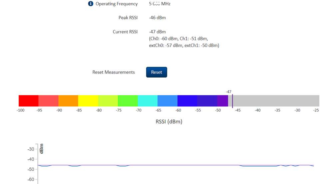The image size is (333, 184).
Task: Select the gray unfilled portion of RSSI bar
Action: click(x=276, y=100)
